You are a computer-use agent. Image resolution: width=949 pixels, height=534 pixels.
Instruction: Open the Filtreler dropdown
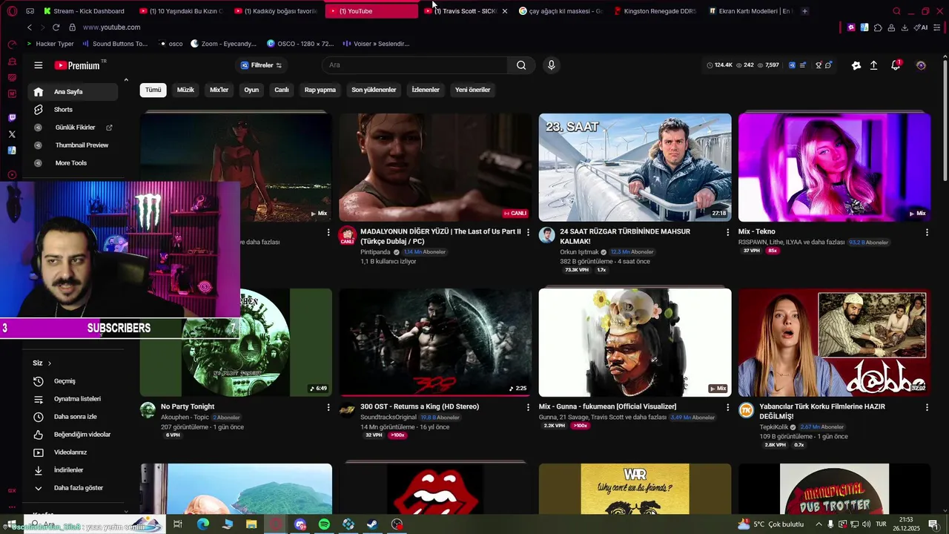(261, 65)
